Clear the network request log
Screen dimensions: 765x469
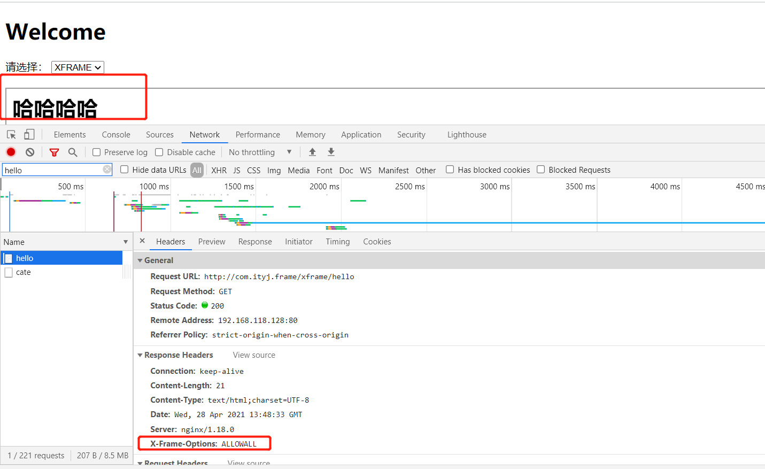[30, 152]
